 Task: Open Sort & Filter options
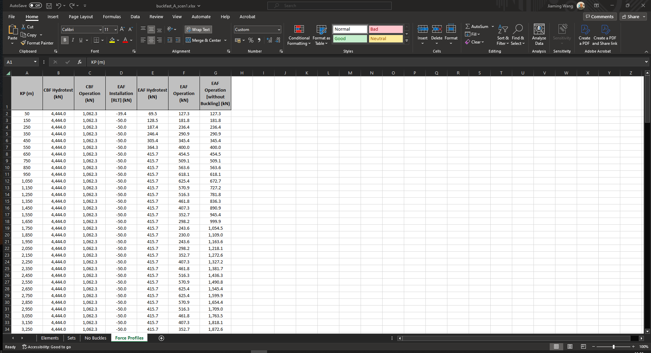coord(502,35)
